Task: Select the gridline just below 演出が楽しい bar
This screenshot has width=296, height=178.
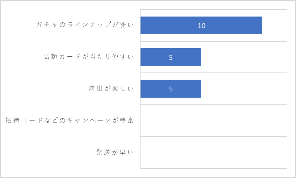Action: (x=214, y=104)
